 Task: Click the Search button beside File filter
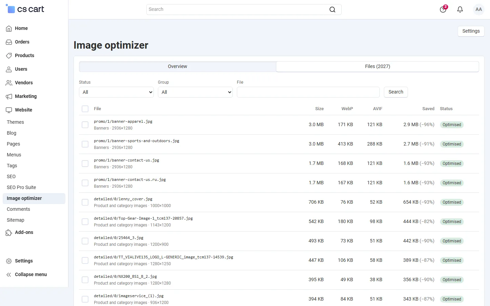coord(396,92)
